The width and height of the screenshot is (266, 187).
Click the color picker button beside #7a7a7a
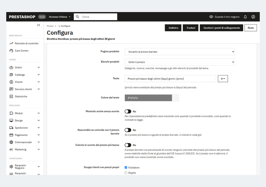[176, 98]
